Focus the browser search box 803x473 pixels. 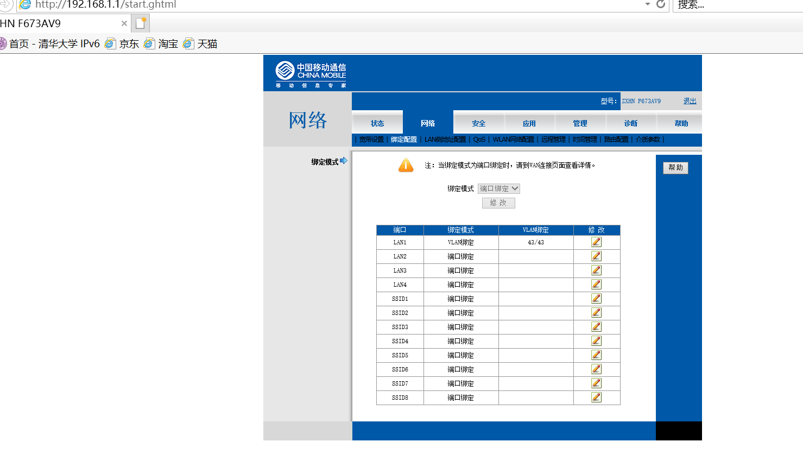738,5
